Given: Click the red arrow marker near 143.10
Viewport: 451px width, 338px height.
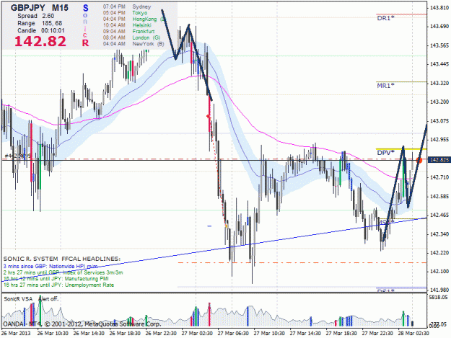Looking at the screenshot, I should pyautogui.click(x=209, y=116).
